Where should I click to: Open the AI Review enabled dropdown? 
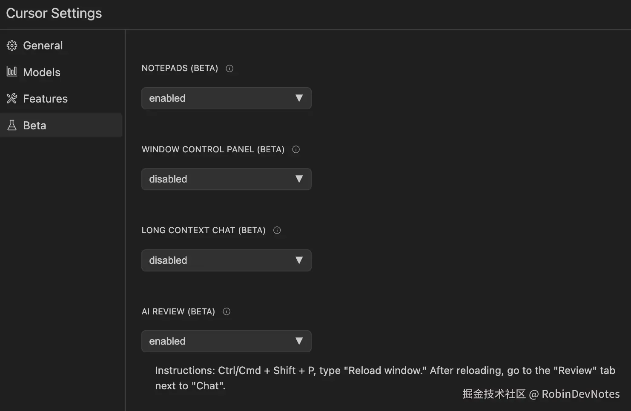coord(226,341)
